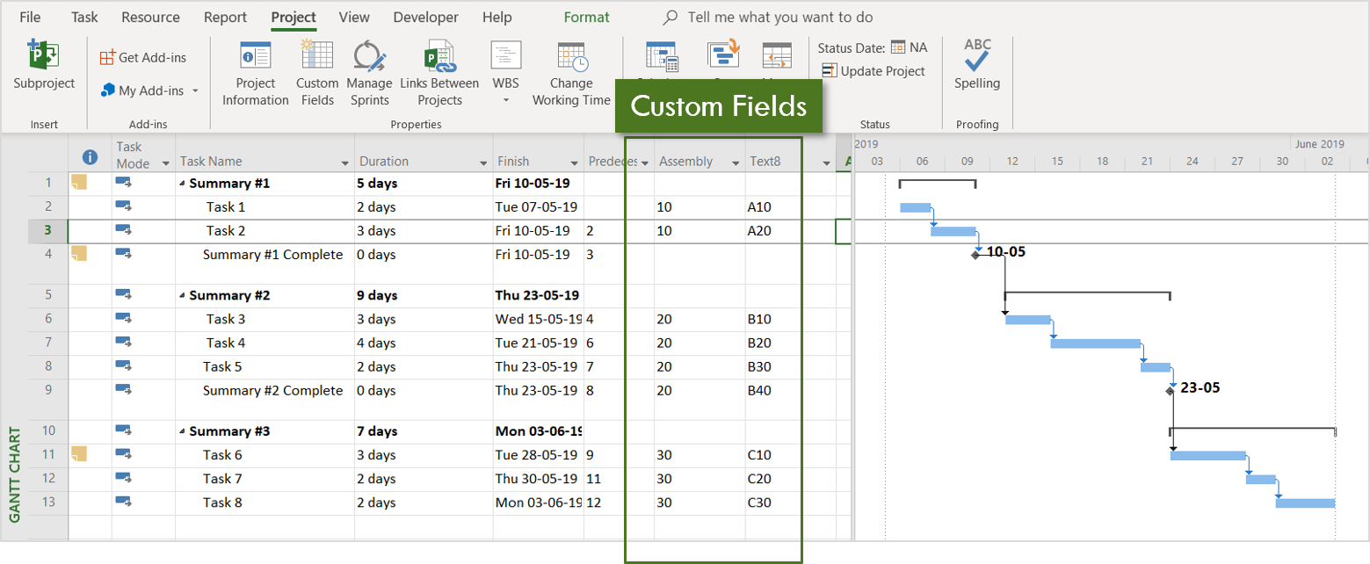Screen dimensions: 1370x564
Task: Open the Format ribbon tab
Action: 587,17
